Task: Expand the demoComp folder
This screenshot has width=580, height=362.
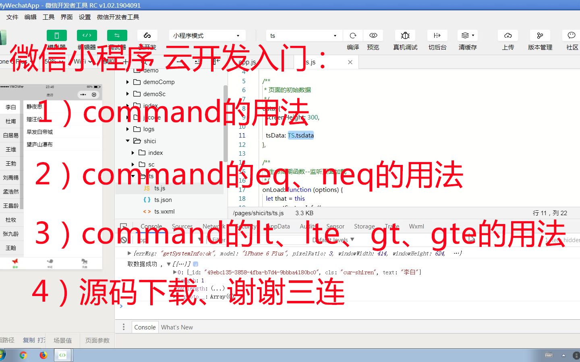Action: 128,82
